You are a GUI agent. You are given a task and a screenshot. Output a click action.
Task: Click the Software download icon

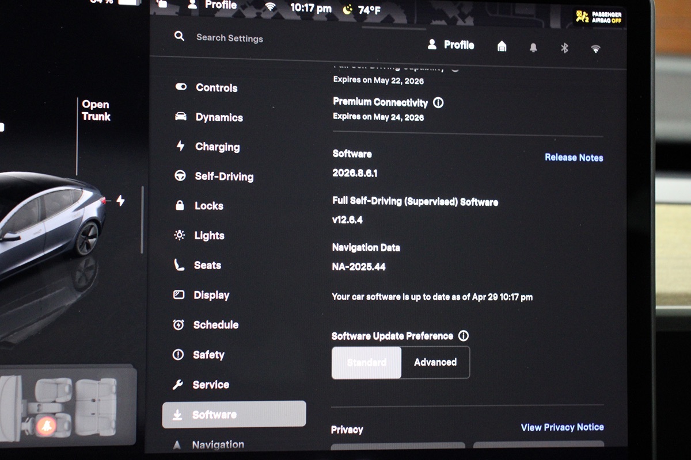tap(177, 415)
